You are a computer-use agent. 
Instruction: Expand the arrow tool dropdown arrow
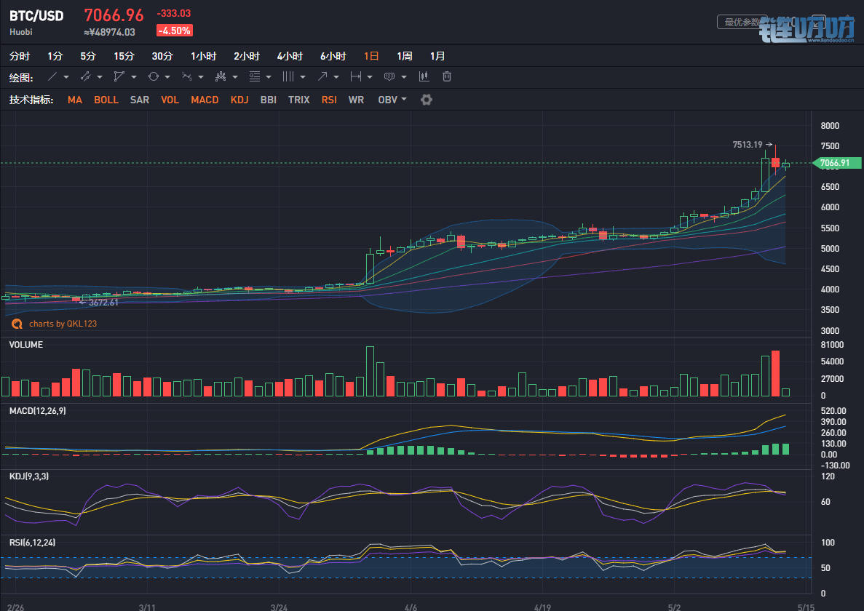coord(336,77)
